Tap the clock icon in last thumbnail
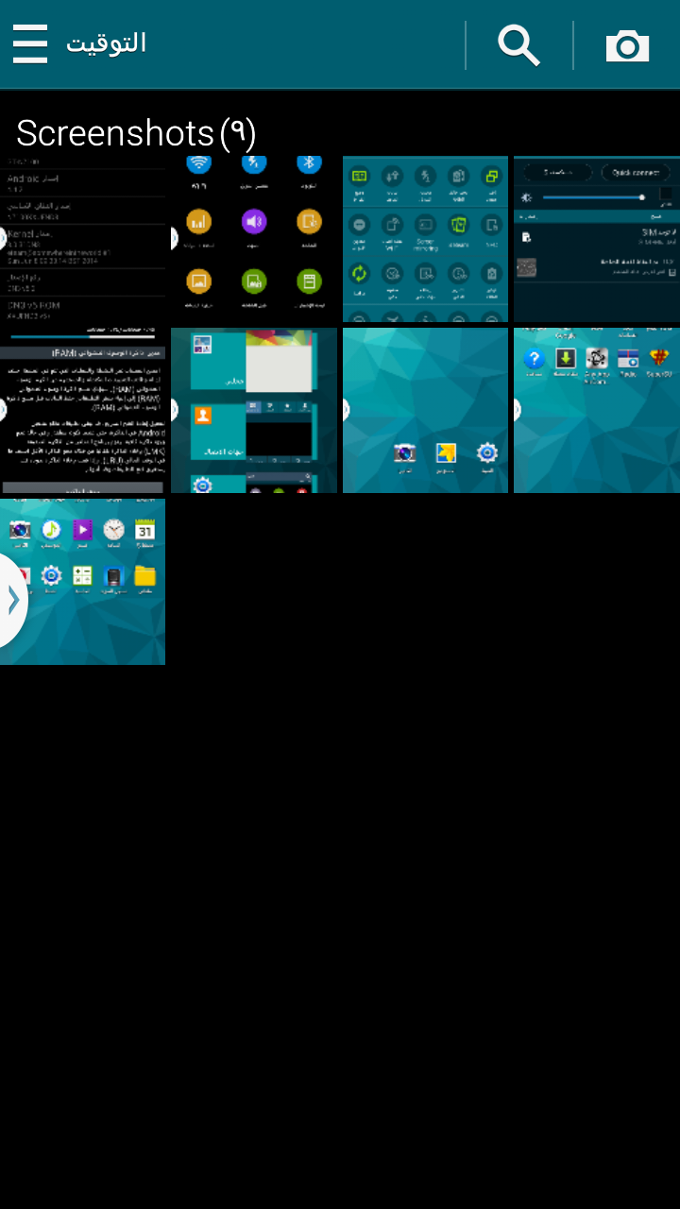680x1209 pixels. 113,530
